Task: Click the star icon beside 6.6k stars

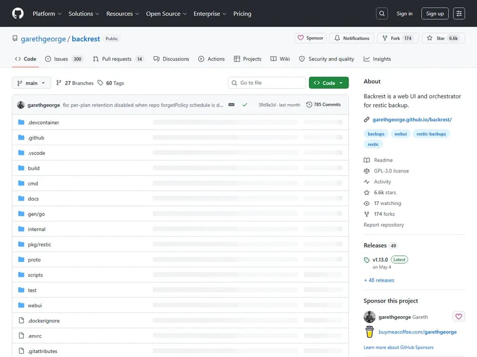Action: [367, 192]
